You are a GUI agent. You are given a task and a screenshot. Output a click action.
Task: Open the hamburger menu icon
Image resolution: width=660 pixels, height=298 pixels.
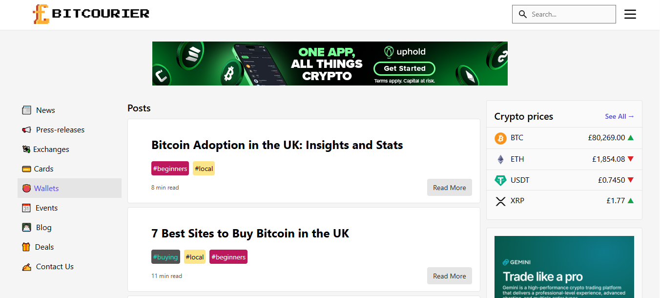pos(630,14)
